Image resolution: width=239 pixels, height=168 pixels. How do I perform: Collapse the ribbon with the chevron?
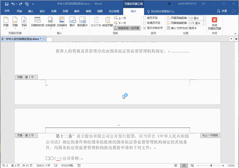[x=235, y=33]
